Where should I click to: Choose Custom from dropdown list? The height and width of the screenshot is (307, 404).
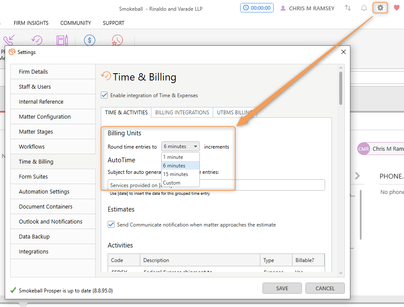(x=181, y=183)
